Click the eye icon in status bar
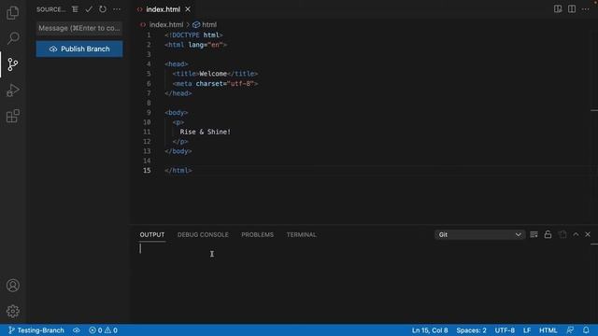Image resolution: width=598 pixels, height=336 pixels. pyautogui.click(x=77, y=330)
